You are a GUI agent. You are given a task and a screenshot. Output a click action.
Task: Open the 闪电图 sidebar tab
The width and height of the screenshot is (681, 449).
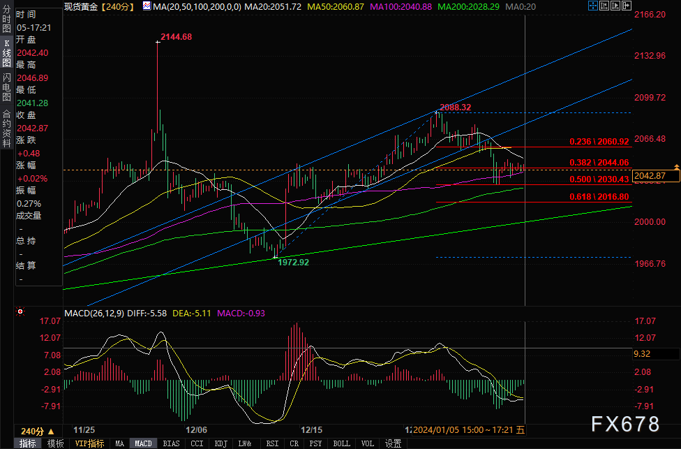[x=6, y=87]
